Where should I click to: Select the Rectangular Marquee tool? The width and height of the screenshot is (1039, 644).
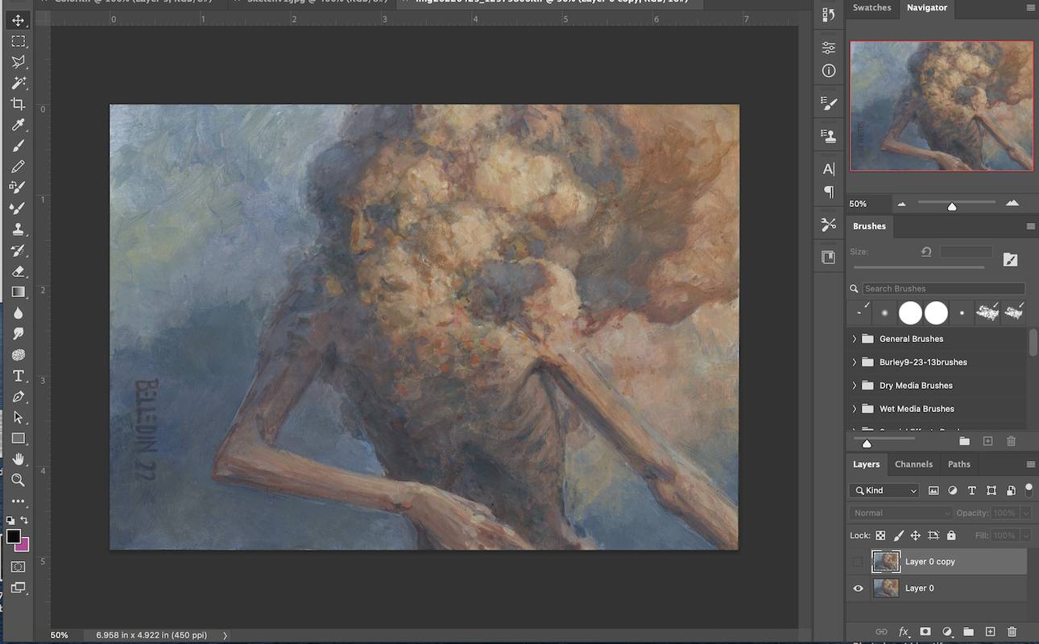[x=18, y=41]
